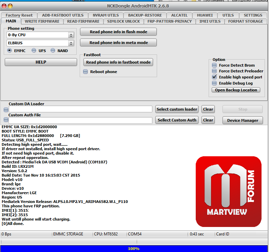The image size is (269, 252).
Task: Click Read phone info in fastboot mode
Action: [x=118, y=62]
